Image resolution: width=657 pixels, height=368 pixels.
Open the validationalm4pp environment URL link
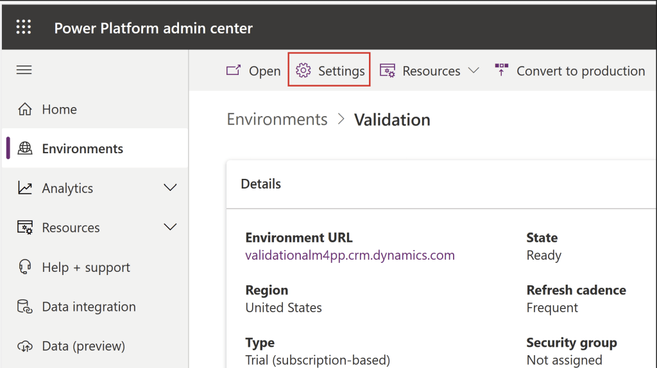pyautogui.click(x=350, y=255)
